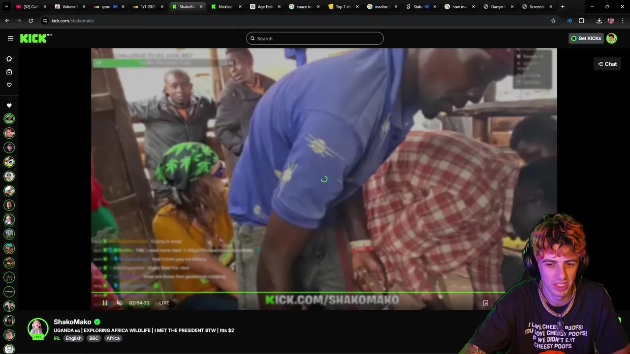Jump to LIVE in the player
Image resolution: width=630 pixels, height=354 pixels.
point(164,303)
